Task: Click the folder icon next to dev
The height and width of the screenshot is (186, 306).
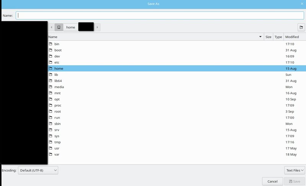Action: 50,56
